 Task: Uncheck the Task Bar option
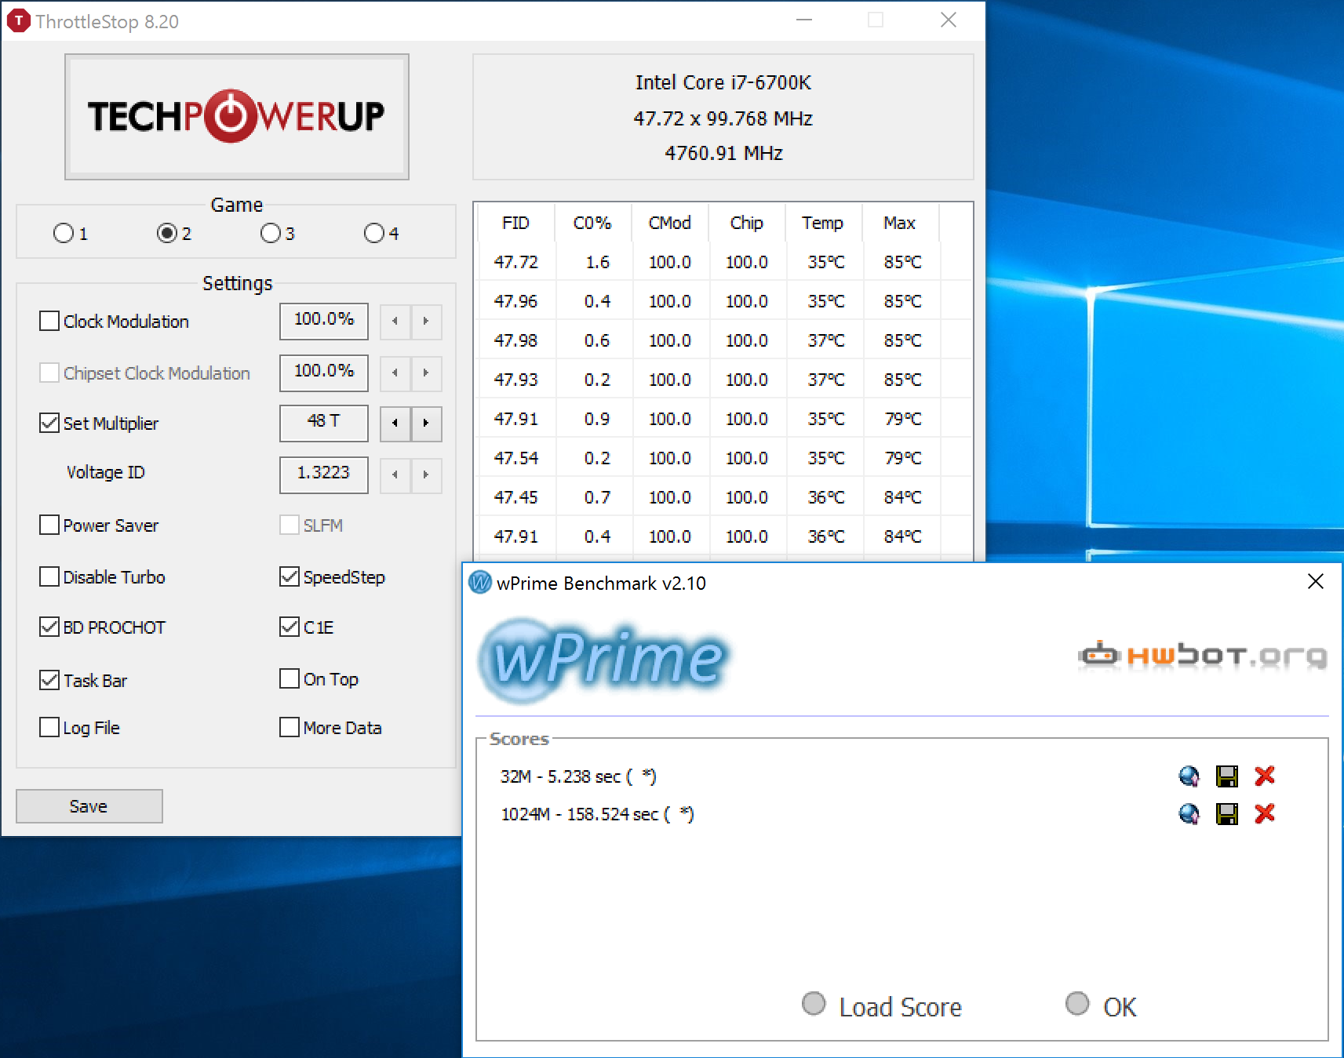[49, 680]
